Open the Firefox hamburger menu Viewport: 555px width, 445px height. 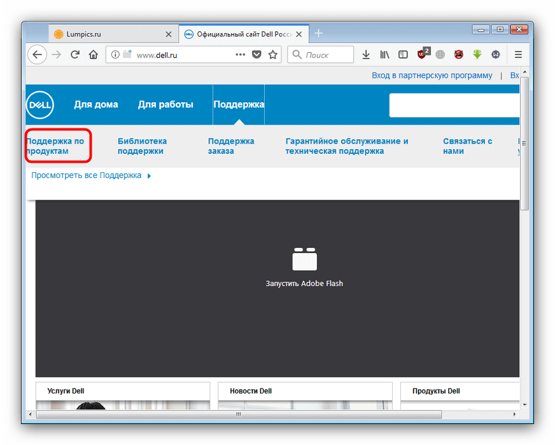click(518, 55)
